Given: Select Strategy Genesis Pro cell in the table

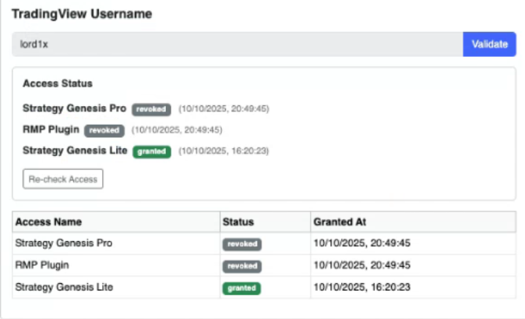Looking at the screenshot, I should pos(64,243).
